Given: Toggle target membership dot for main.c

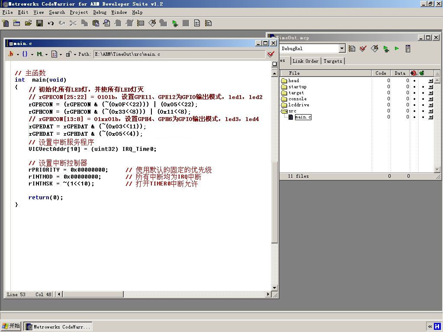Looking at the screenshot, I should pos(414,117).
